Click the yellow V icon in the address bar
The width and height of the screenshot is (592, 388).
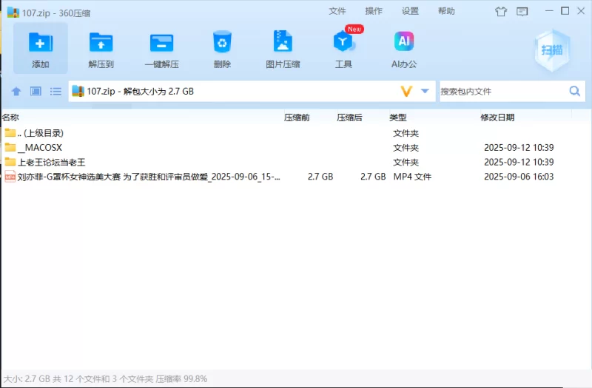pos(406,92)
